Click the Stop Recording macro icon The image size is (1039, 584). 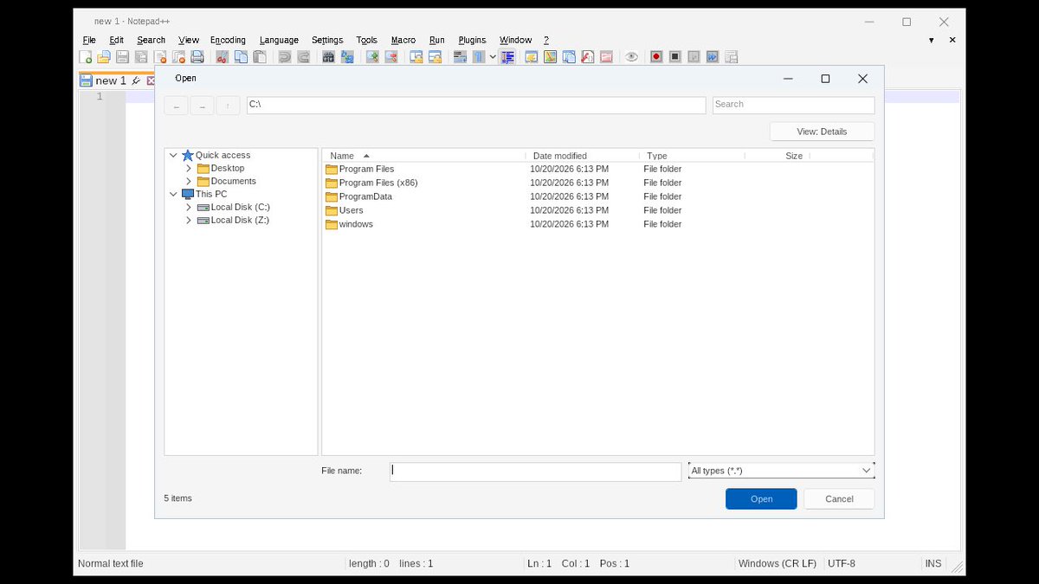(675, 57)
